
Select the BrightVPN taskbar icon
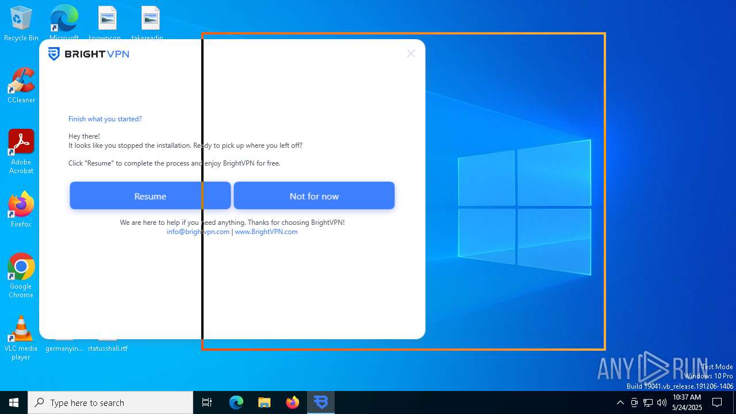click(321, 402)
